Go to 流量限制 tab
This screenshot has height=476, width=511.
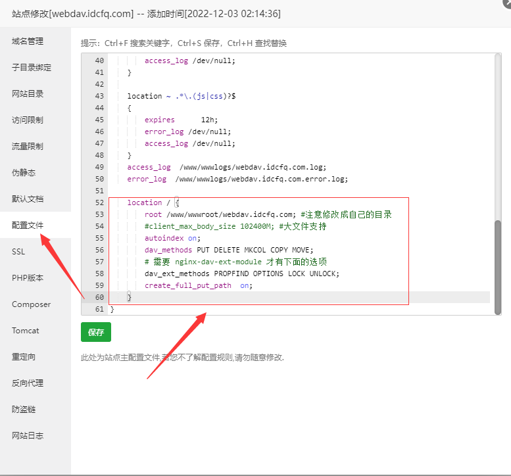coord(28,147)
